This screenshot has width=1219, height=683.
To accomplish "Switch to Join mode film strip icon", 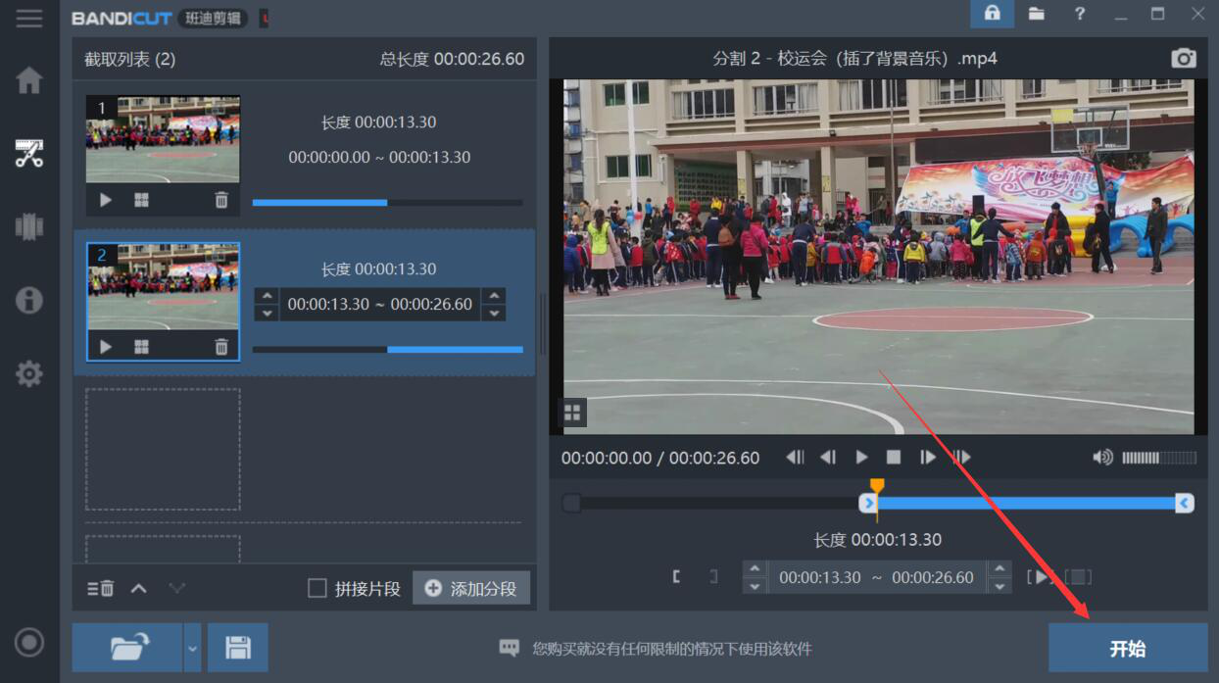I will click(x=29, y=226).
